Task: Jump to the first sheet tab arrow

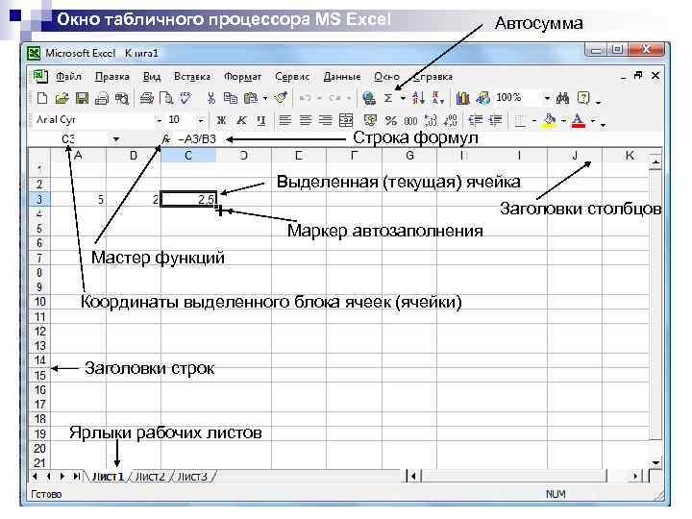Action: (x=35, y=477)
